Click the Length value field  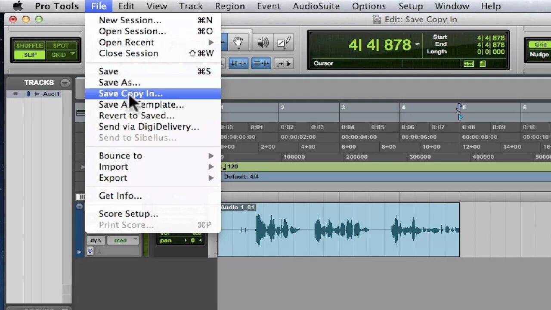coord(490,52)
